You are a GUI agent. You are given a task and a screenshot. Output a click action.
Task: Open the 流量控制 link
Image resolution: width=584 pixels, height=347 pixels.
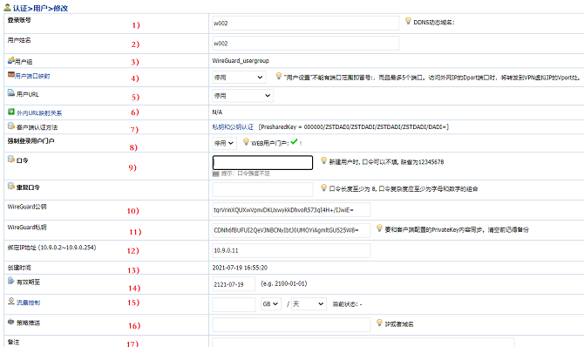(x=28, y=303)
